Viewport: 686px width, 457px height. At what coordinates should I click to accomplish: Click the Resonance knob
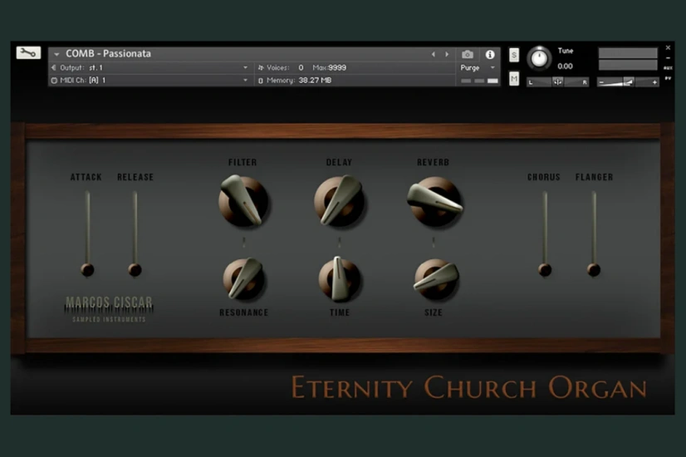coord(243,279)
